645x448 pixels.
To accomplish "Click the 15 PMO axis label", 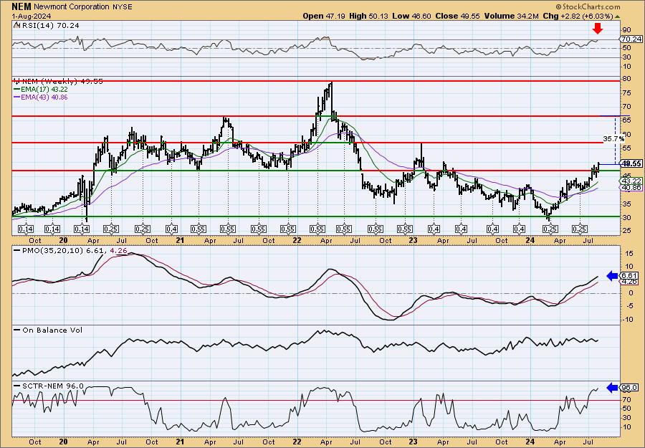I will 629,254.
